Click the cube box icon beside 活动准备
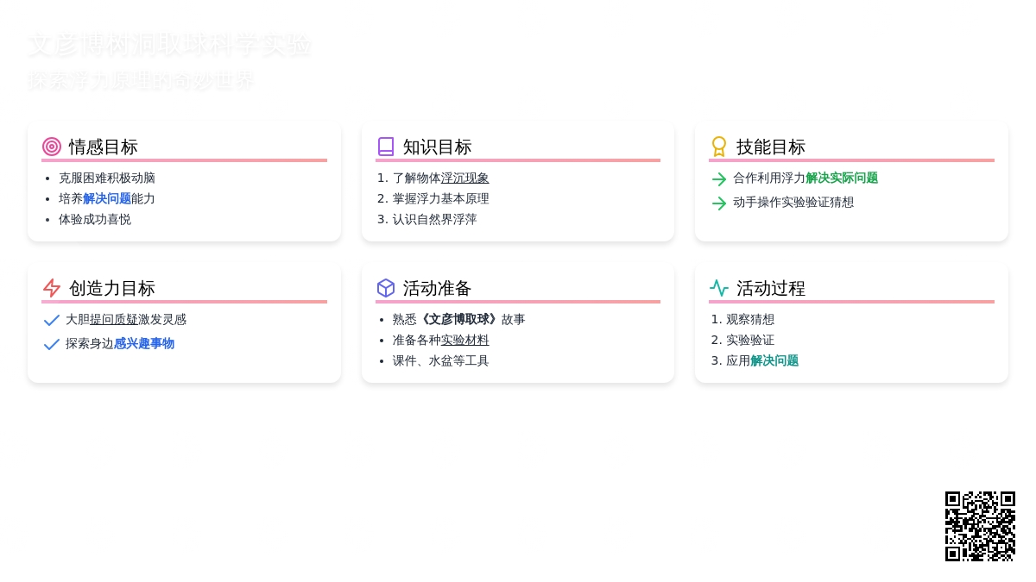1036x582 pixels. tap(386, 288)
